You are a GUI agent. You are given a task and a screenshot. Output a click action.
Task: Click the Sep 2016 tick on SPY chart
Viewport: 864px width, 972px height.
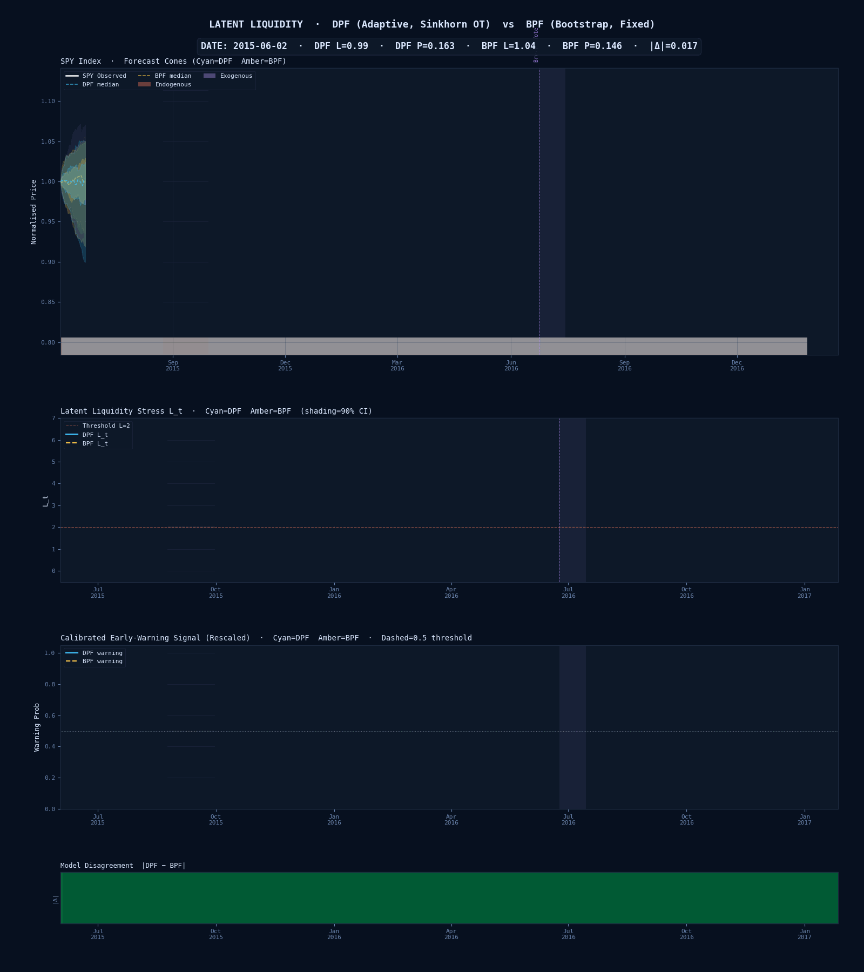click(x=624, y=366)
